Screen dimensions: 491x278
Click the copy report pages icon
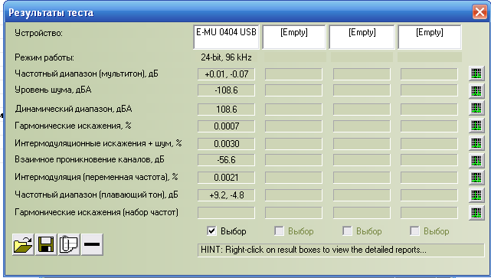(69, 244)
